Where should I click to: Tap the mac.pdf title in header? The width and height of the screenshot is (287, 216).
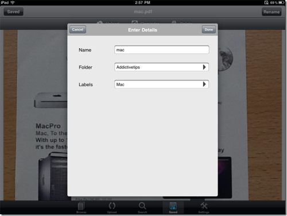(143, 11)
